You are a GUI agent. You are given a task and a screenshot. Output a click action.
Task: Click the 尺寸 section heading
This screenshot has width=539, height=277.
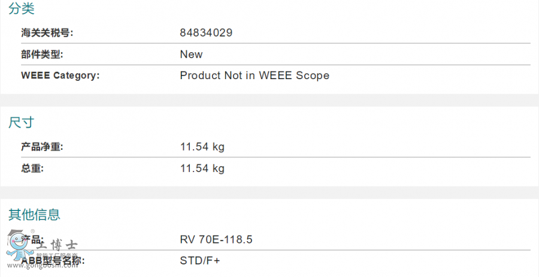22,123
